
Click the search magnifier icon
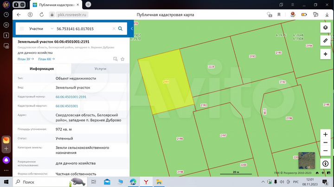pos(120,29)
